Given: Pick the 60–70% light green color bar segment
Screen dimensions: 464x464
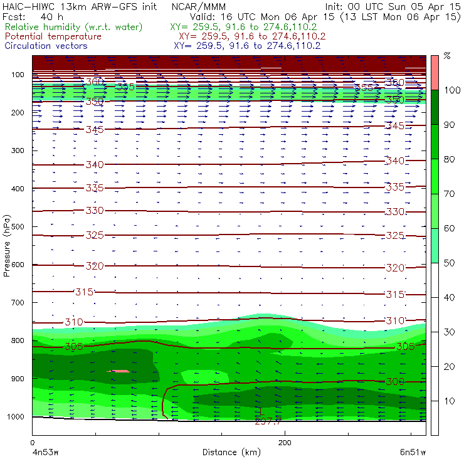Looking at the screenshot, I should pos(435,211).
